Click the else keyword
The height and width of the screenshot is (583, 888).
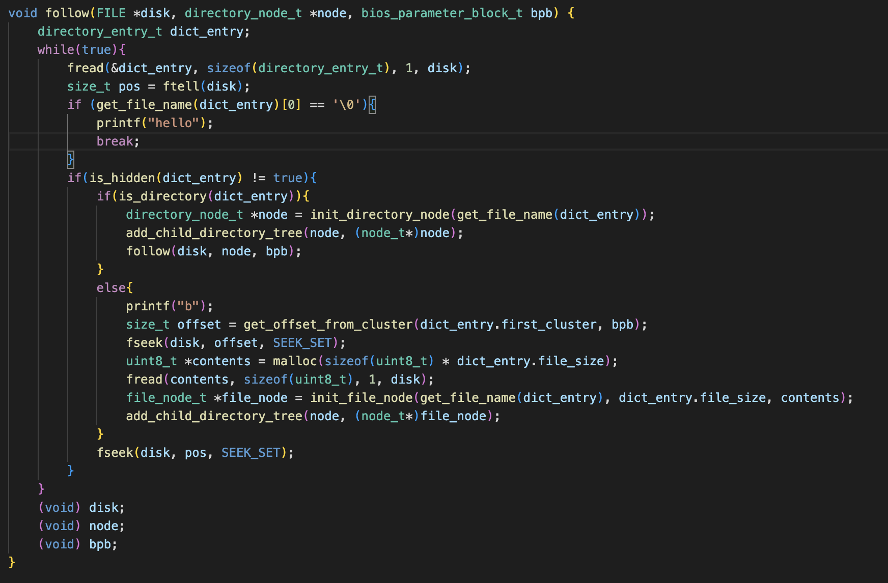click(111, 288)
